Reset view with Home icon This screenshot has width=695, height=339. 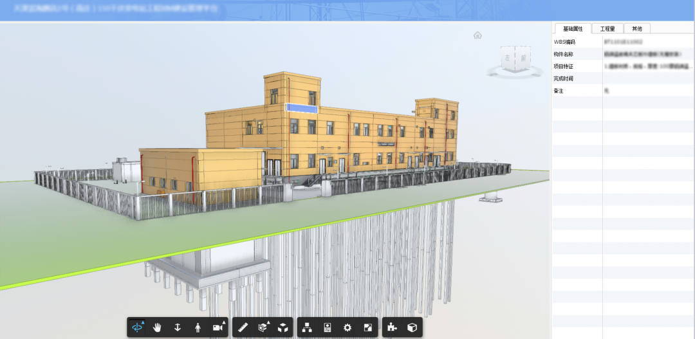click(477, 35)
